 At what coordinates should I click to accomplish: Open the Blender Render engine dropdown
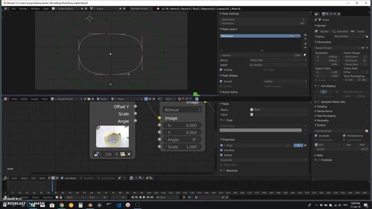tap(141, 9)
